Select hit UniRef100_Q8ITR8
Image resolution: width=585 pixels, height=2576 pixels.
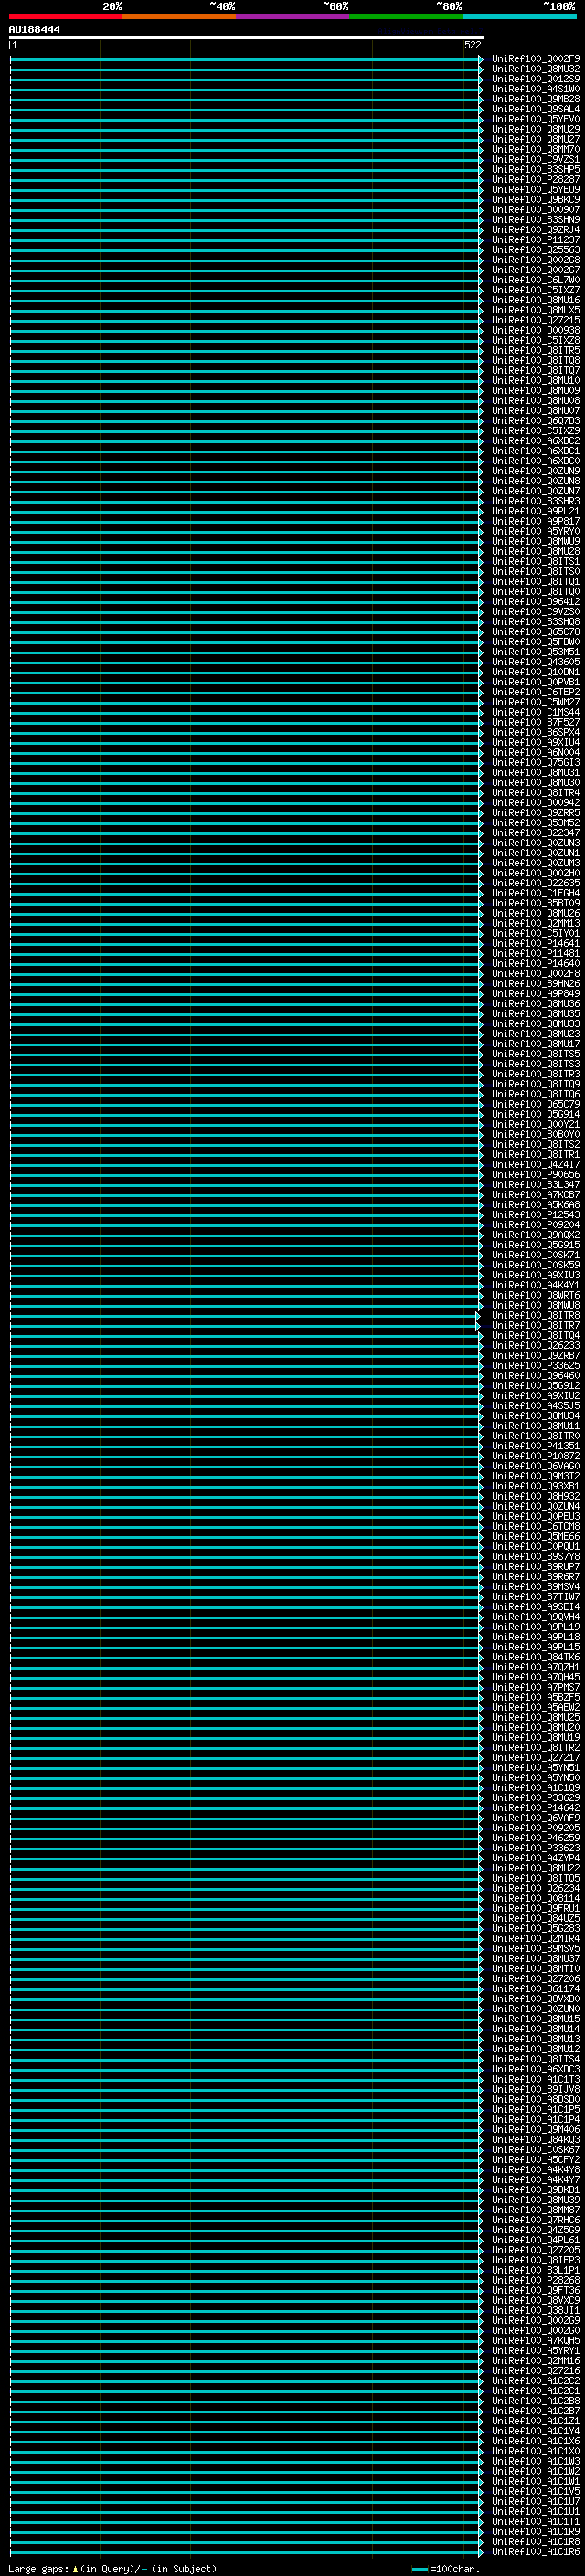(x=536, y=1315)
